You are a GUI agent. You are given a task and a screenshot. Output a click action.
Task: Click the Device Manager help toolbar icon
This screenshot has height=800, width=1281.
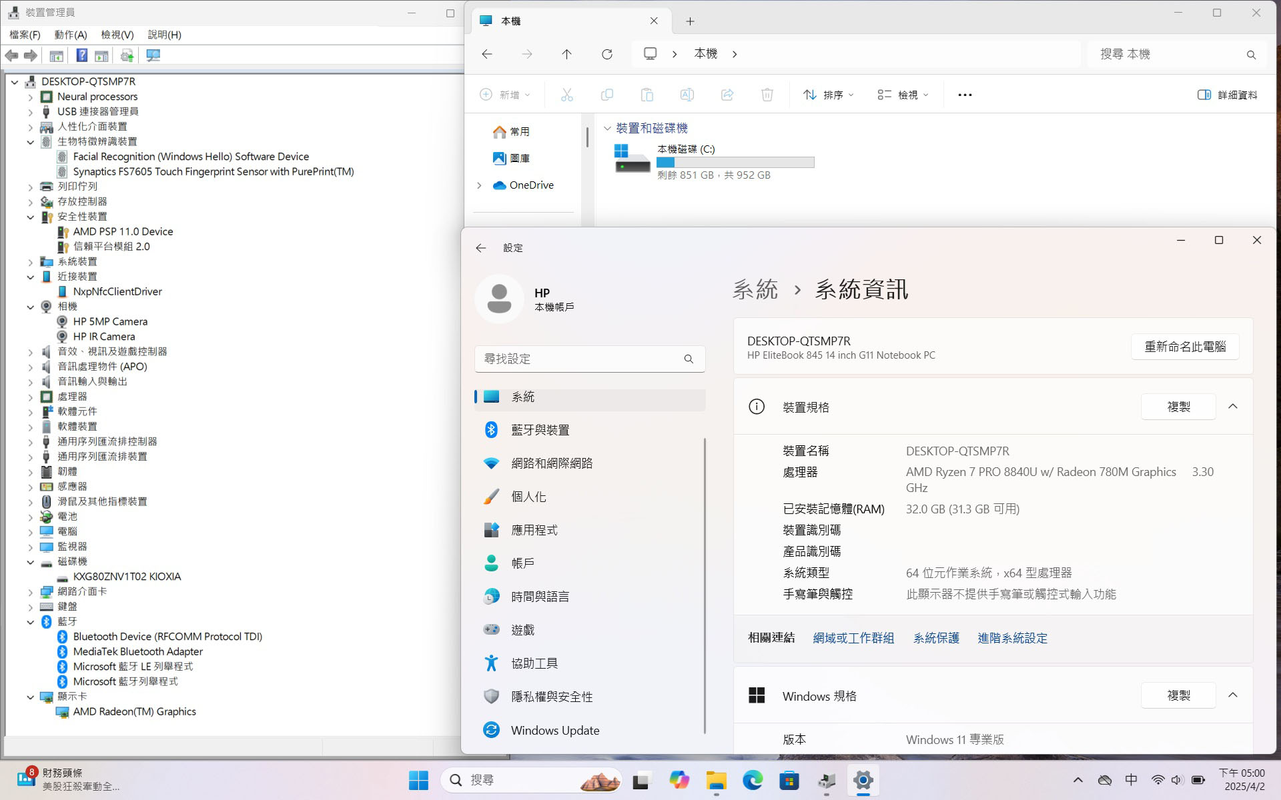click(x=81, y=55)
